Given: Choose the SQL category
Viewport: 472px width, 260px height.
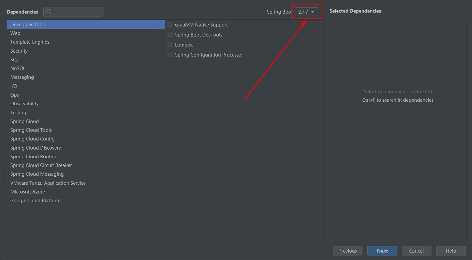Looking at the screenshot, I should point(86,60).
